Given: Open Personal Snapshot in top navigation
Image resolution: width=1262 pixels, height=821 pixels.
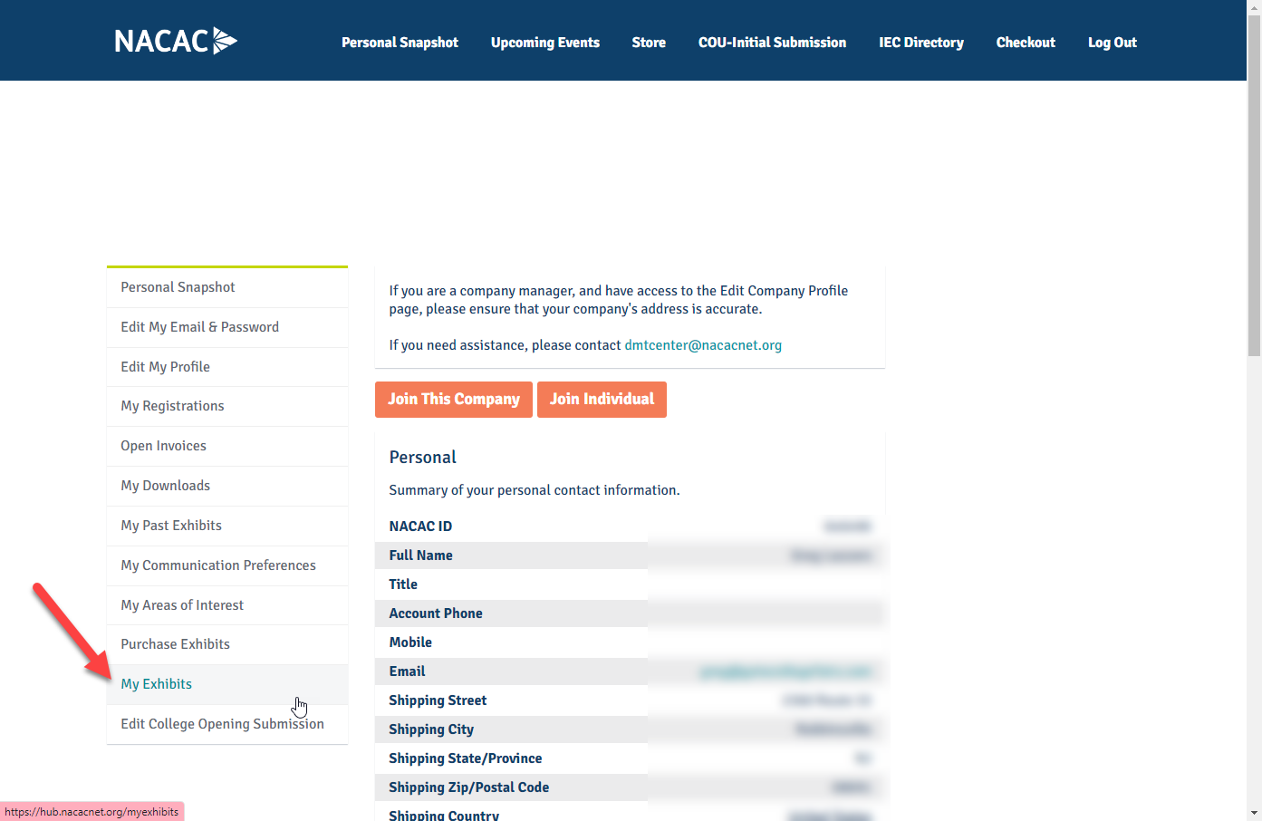Looking at the screenshot, I should (x=400, y=43).
